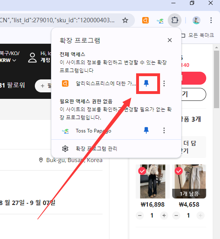Select the 알리익스프레스에 대한 가... extension entry
Screen dimensions: 220x239
coord(106,83)
